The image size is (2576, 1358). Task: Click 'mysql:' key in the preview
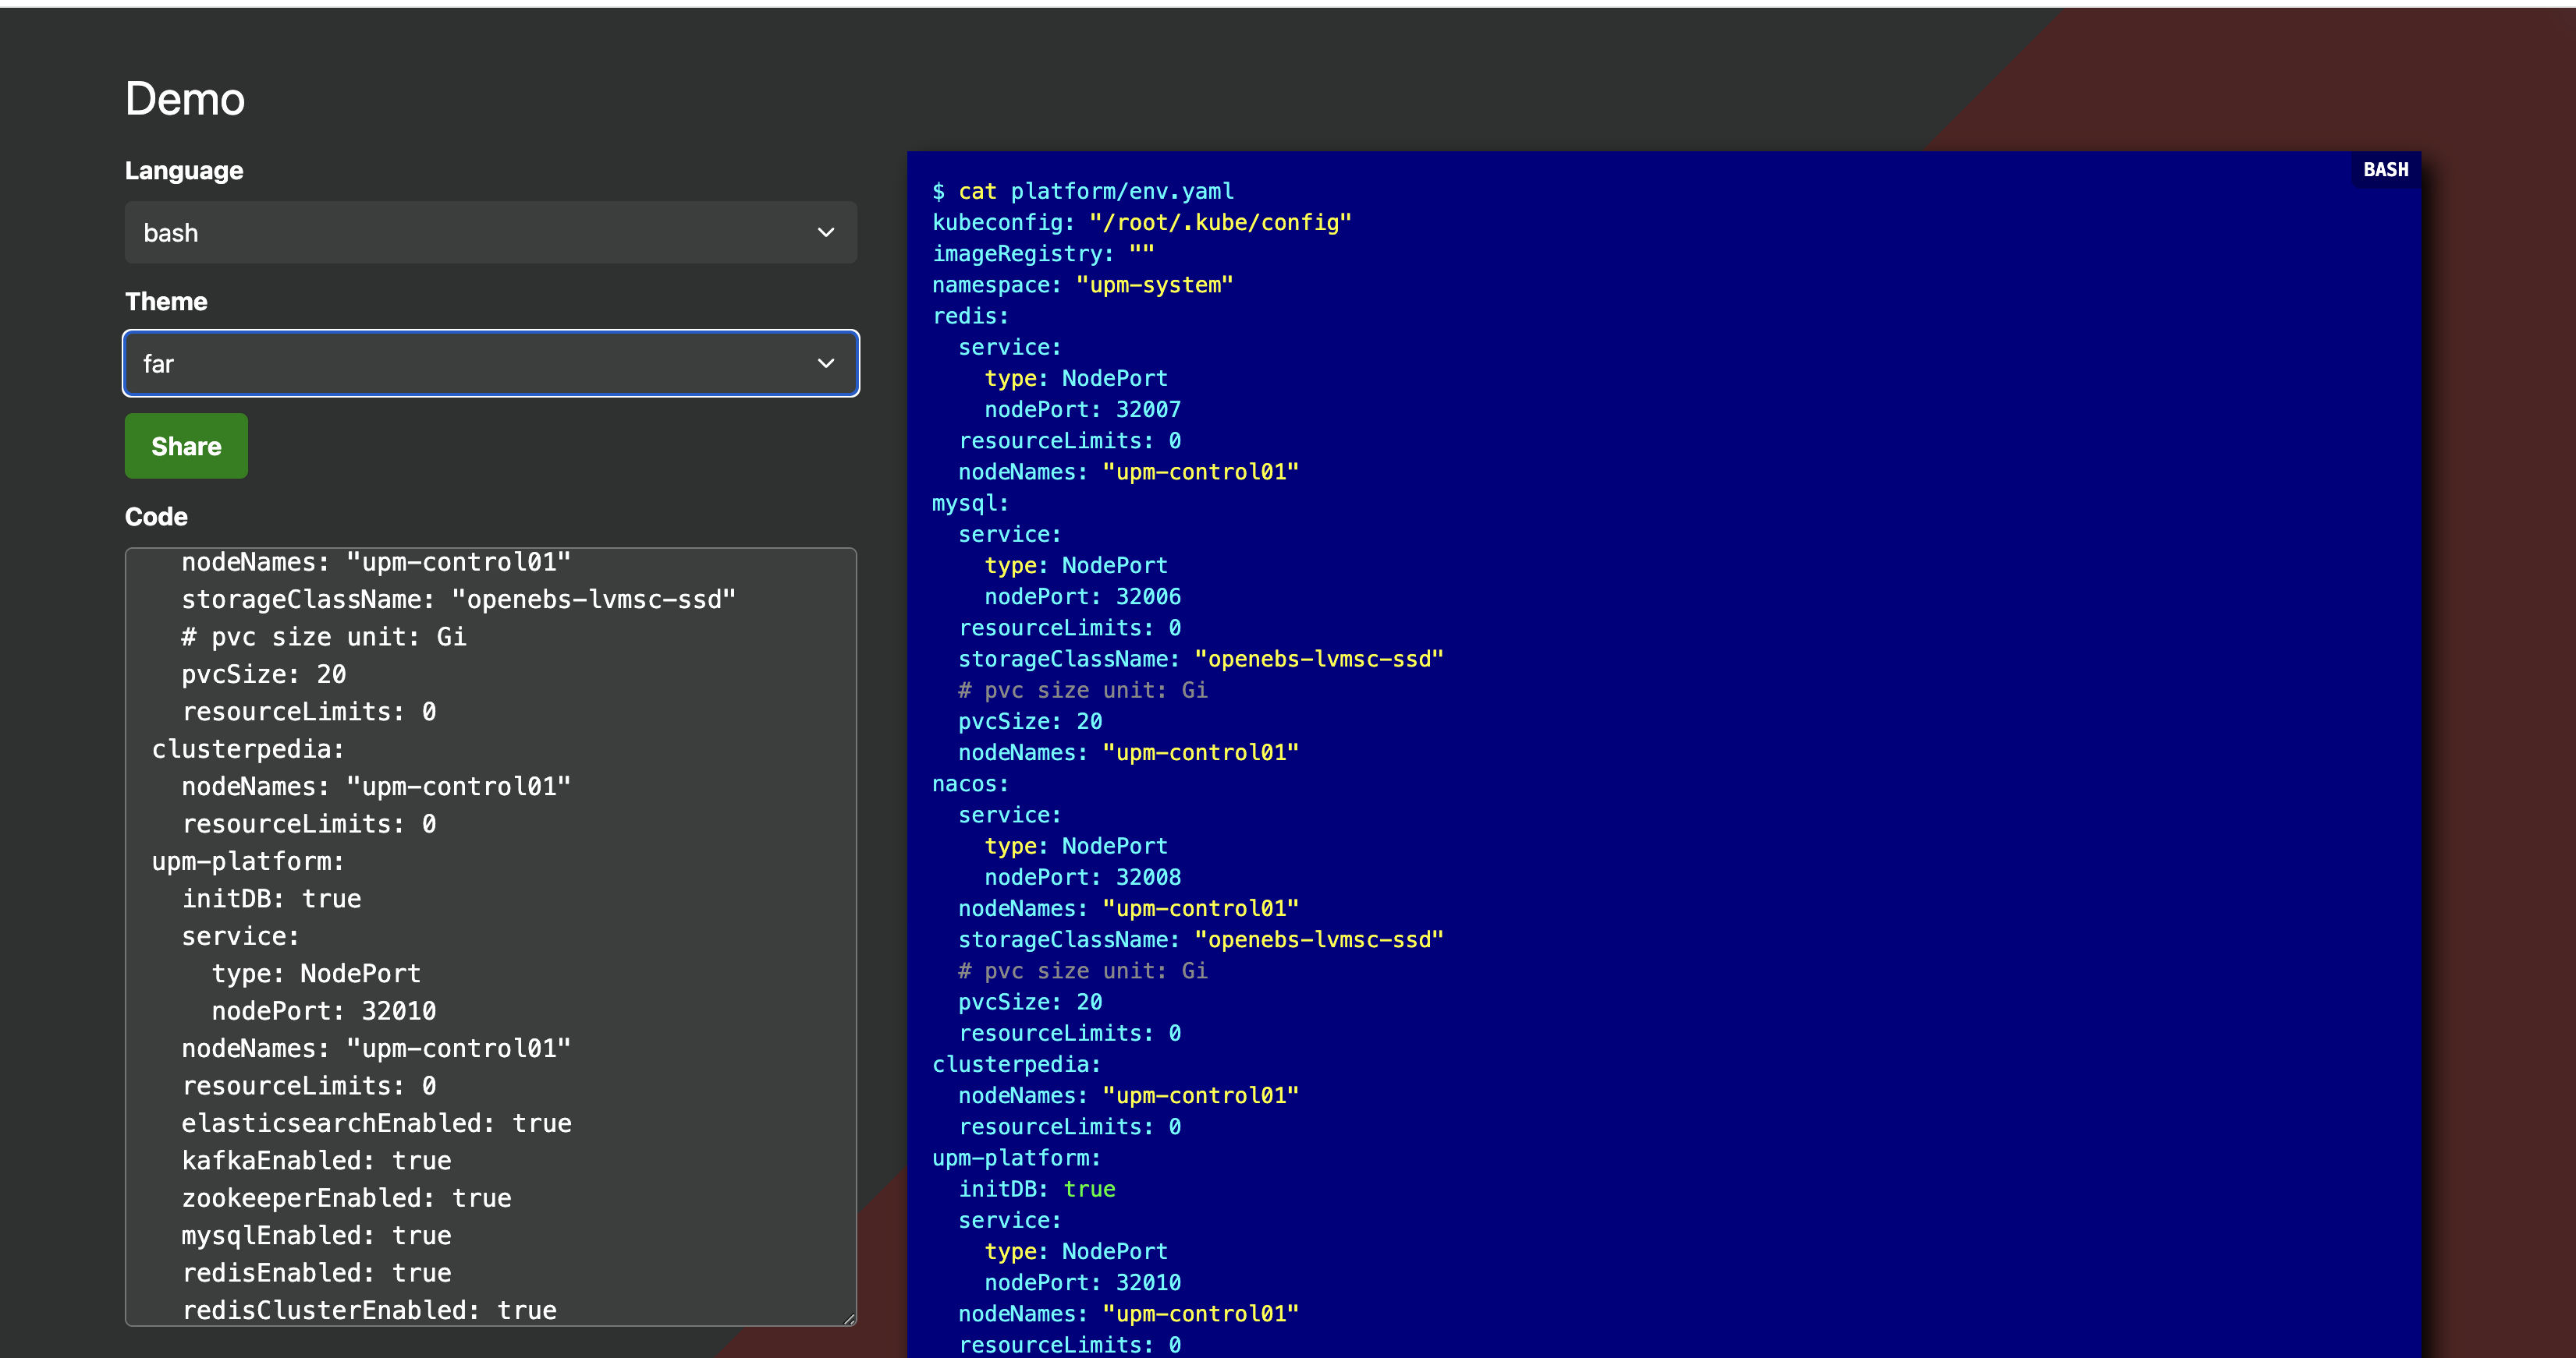point(971,503)
